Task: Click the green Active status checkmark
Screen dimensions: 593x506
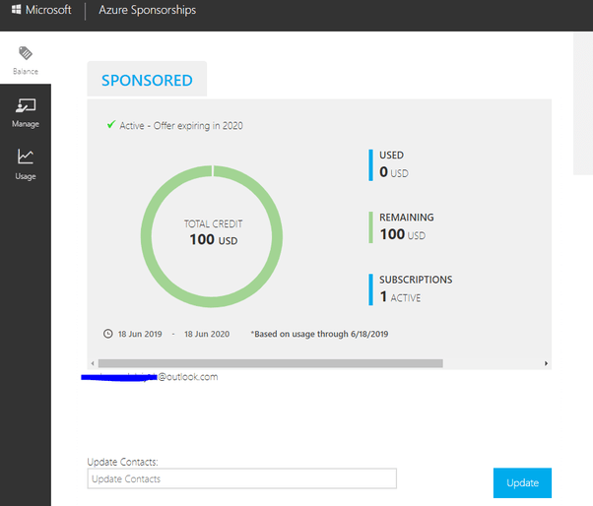Action: pos(110,124)
